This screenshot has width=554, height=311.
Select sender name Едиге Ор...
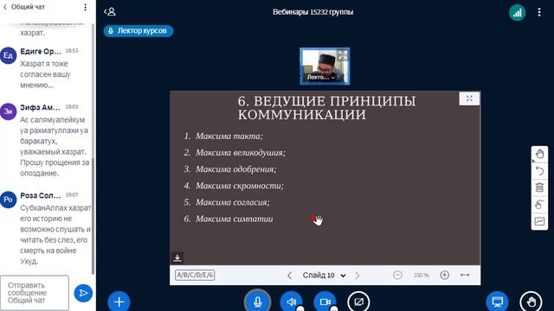(x=41, y=52)
